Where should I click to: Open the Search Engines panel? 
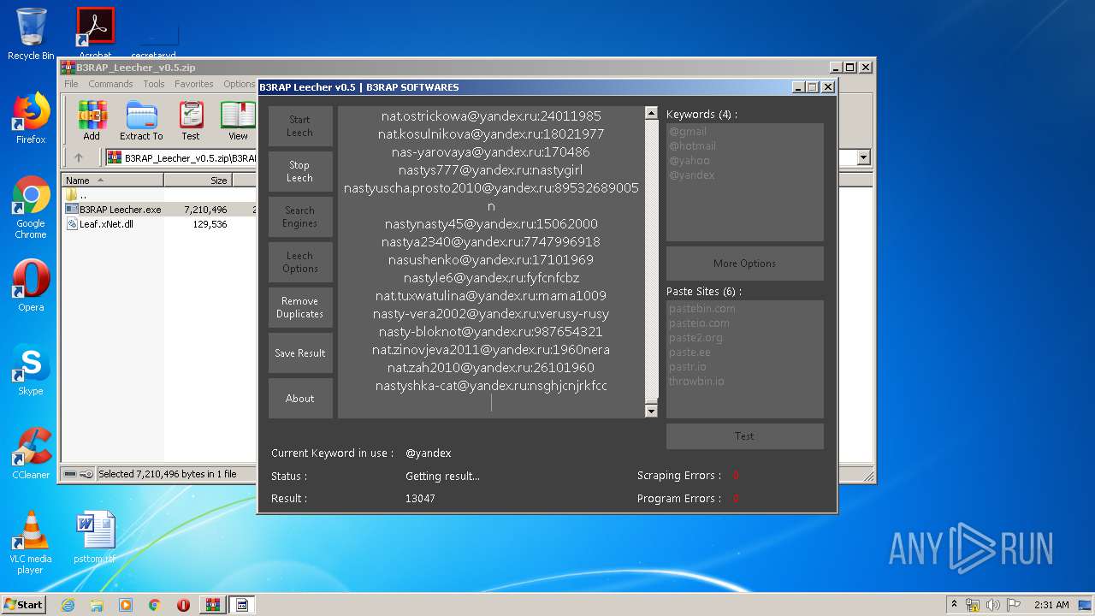pos(299,216)
